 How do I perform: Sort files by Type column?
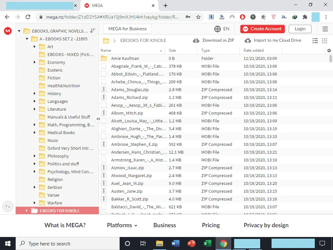pyautogui.click(x=206, y=50)
